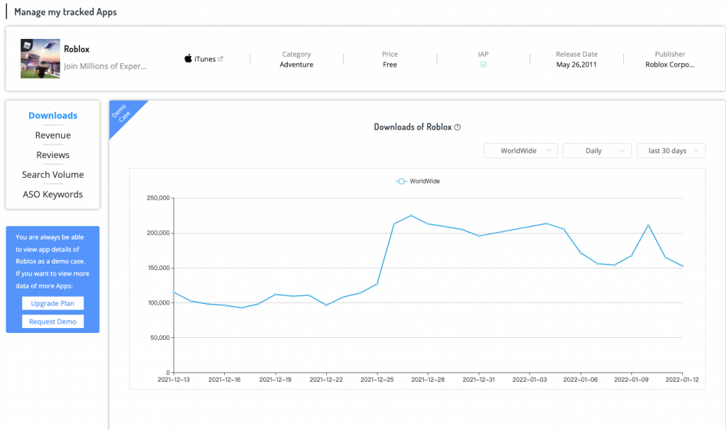Click the Roblox app icon thumbnail
Image resolution: width=726 pixels, height=430 pixels.
(x=40, y=59)
